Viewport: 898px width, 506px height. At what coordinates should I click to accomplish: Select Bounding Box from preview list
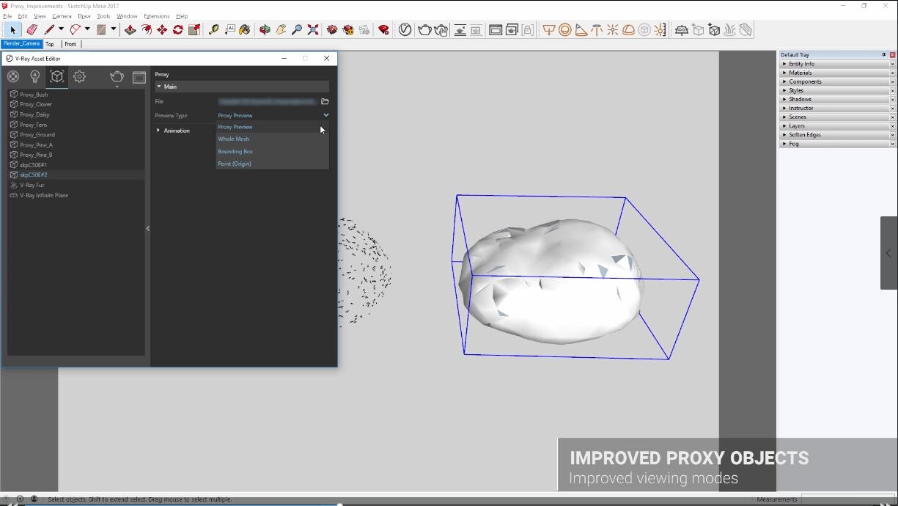pyautogui.click(x=235, y=151)
